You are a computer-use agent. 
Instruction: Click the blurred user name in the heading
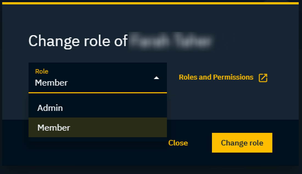coord(171,41)
